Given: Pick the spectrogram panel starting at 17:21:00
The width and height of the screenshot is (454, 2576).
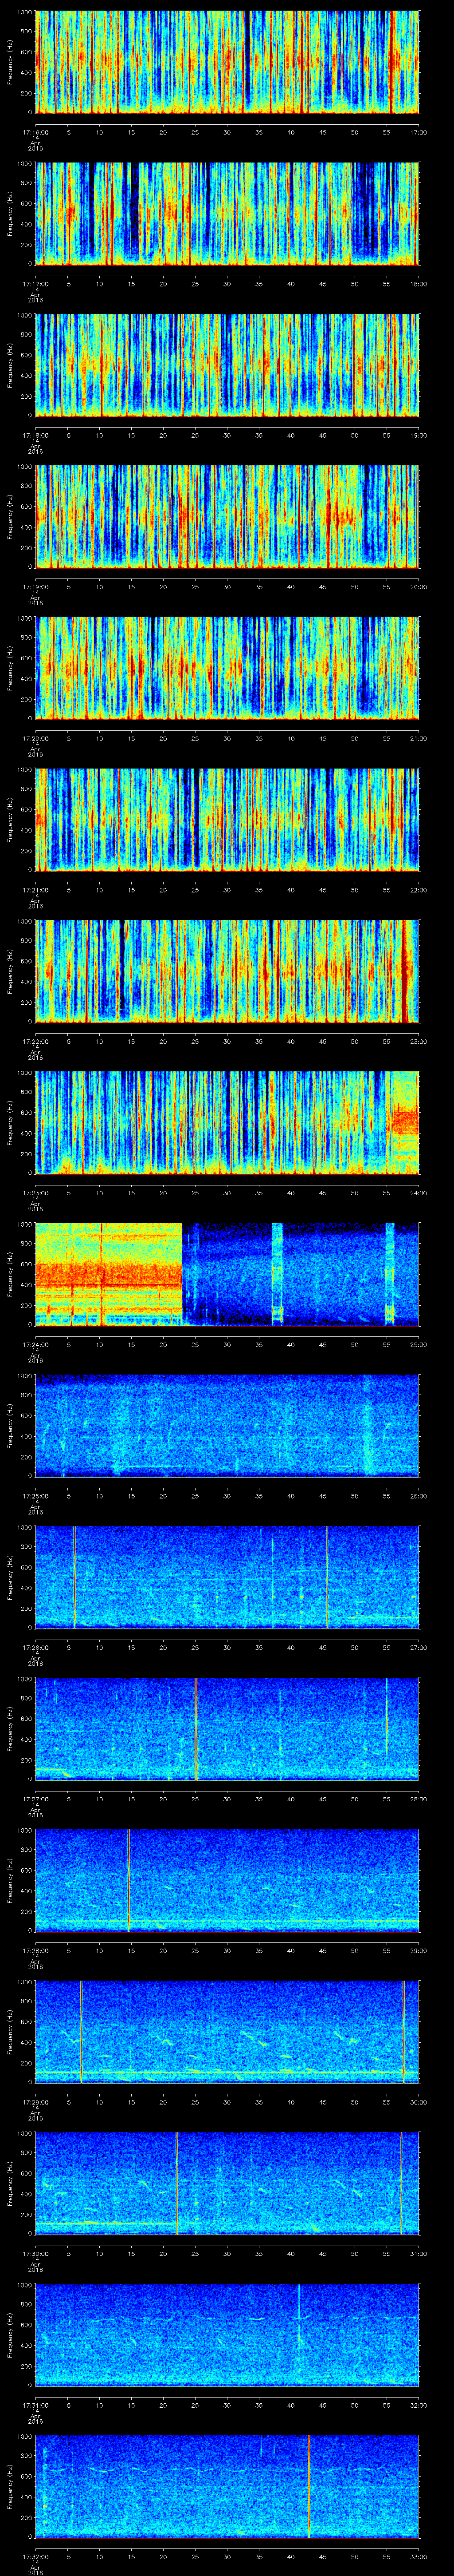Looking at the screenshot, I should [x=227, y=819].
